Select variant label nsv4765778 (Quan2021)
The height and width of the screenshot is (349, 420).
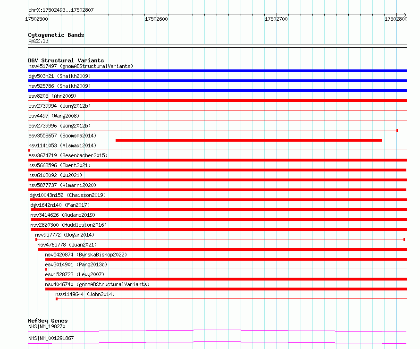coord(67,245)
